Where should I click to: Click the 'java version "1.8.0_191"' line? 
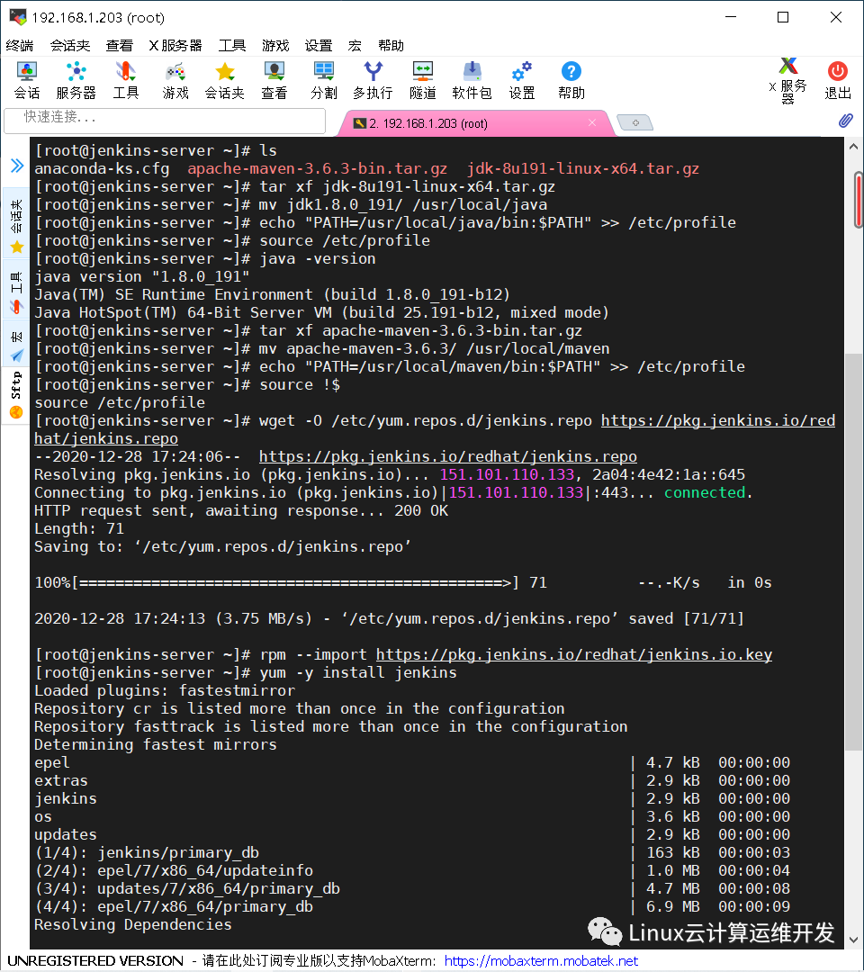click(142, 276)
